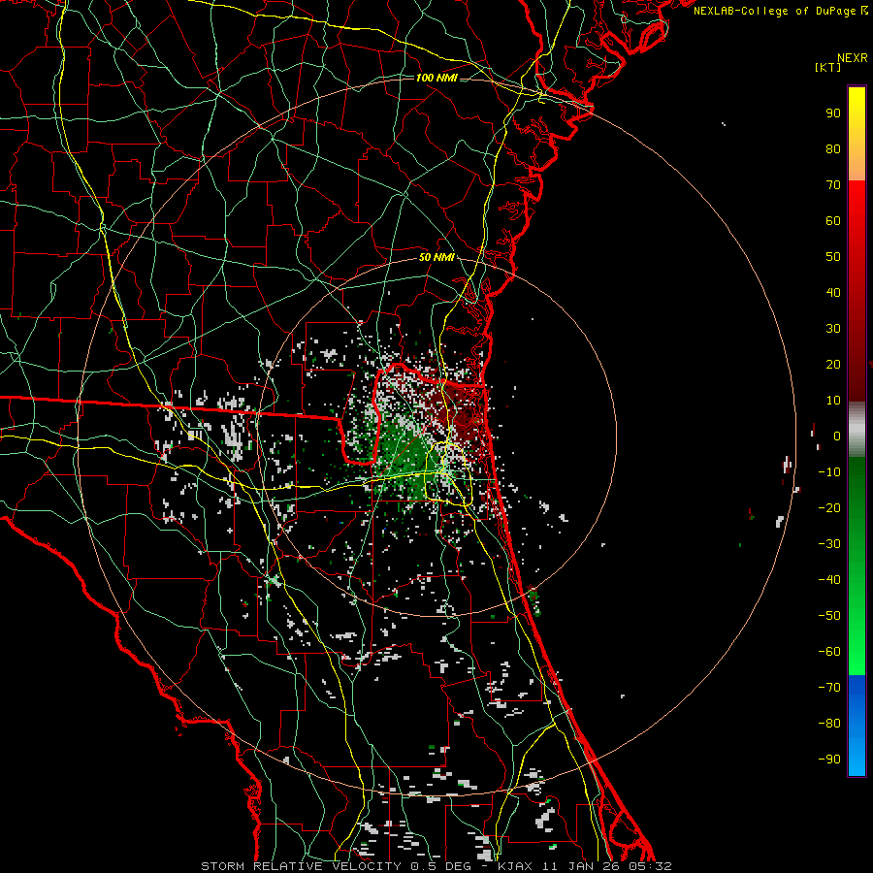Click the 90 value on the velocity scale
Viewport: 873px width, 873px height.
pyautogui.click(x=833, y=113)
